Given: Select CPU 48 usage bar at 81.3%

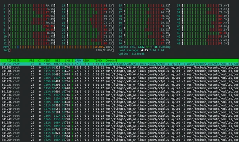Looking at the screenshot, I should 203,44.
